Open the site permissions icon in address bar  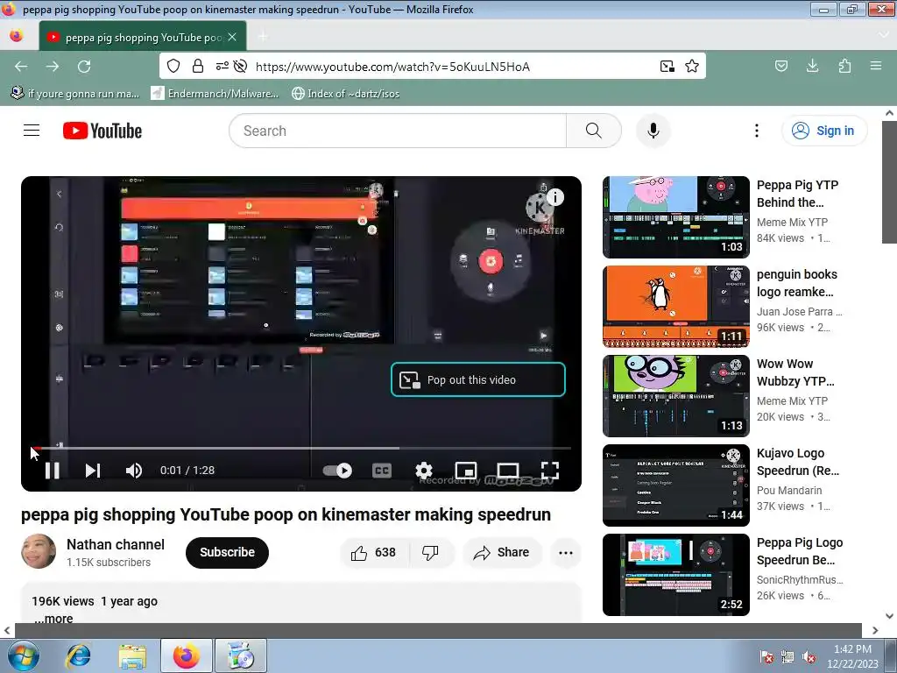click(x=222, y=67)
